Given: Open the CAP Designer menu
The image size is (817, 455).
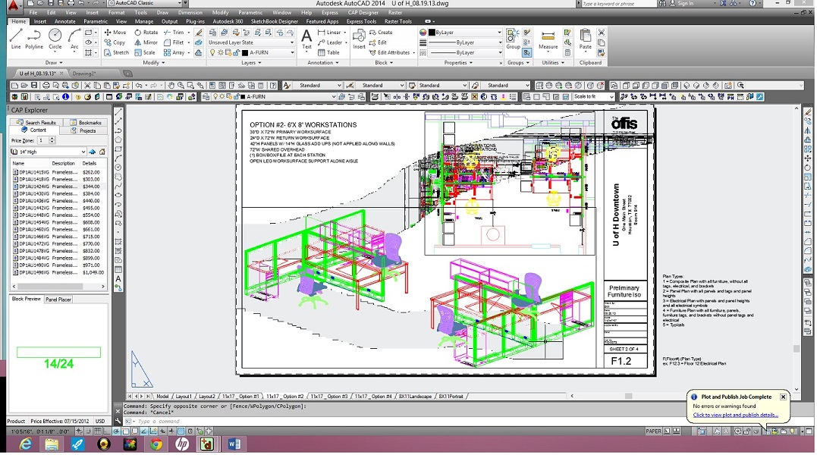Looking at the screenshot, I should pos(363,13).
